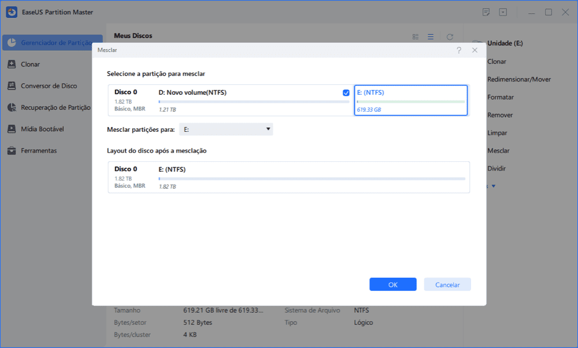Image resolution: width=578 pixels, height=348 pixels.
Task: Open Mídia Bootável in the sidebar
Action: tap(42, 129)
